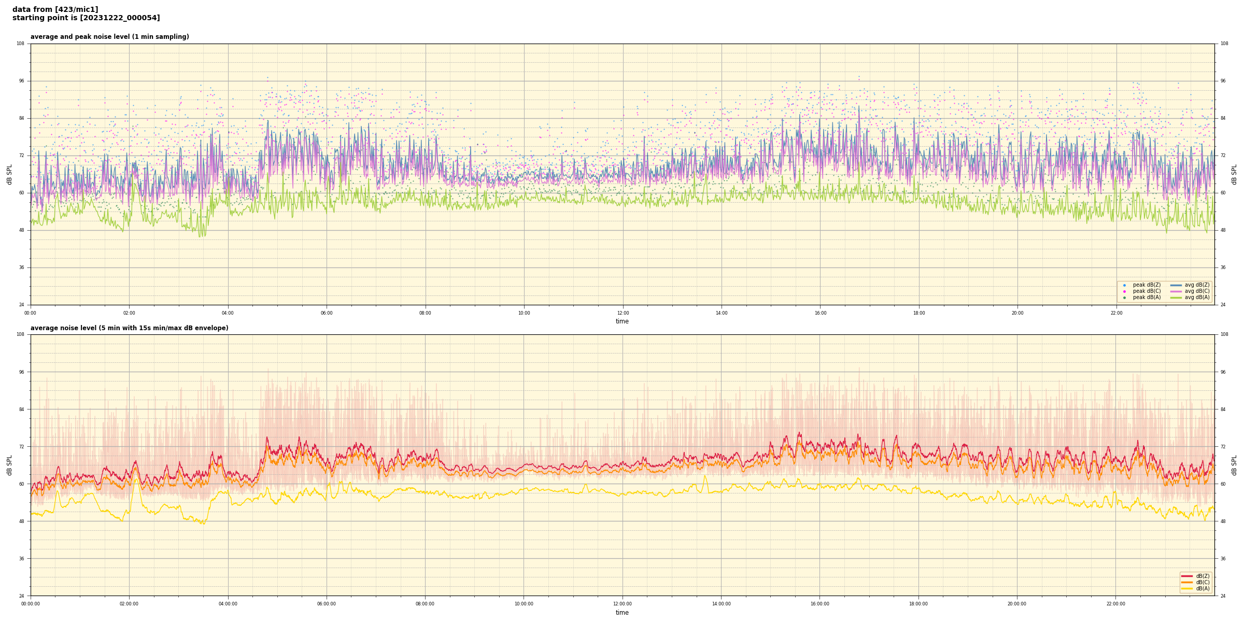The height and width of the screenshot is (622, 1244).
Task: Select the avg dB(A) legend line swatch
Action: [x=1176, y=298]
